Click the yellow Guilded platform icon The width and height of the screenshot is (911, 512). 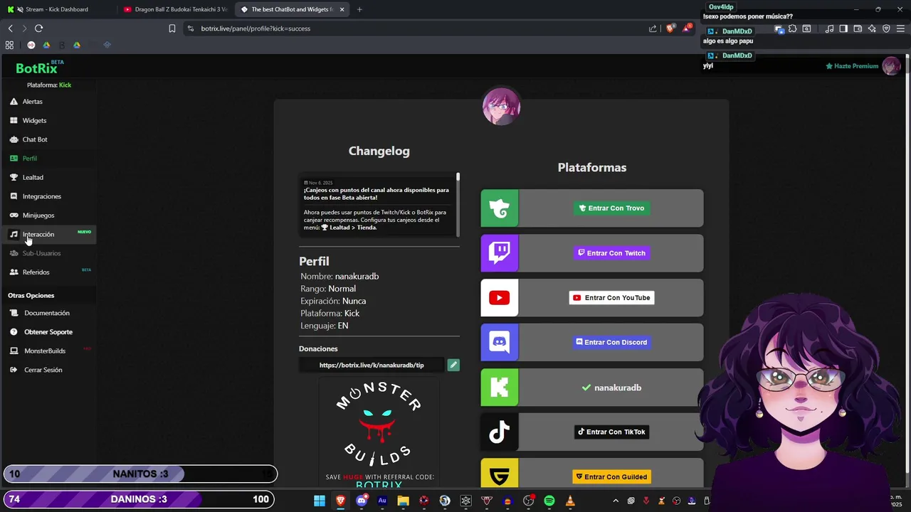[x=500, y=474]
